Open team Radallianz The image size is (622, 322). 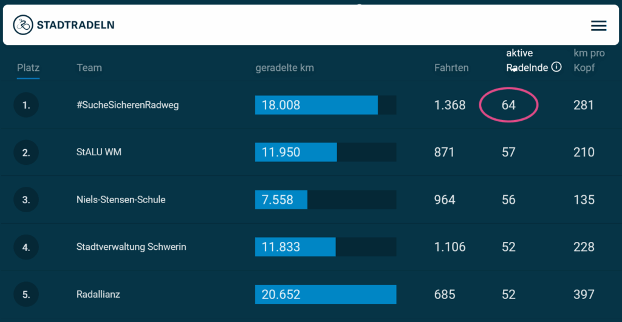point(98,294)
